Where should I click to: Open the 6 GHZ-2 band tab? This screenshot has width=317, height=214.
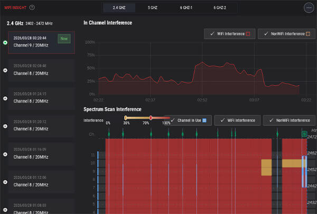pos(220,8)
